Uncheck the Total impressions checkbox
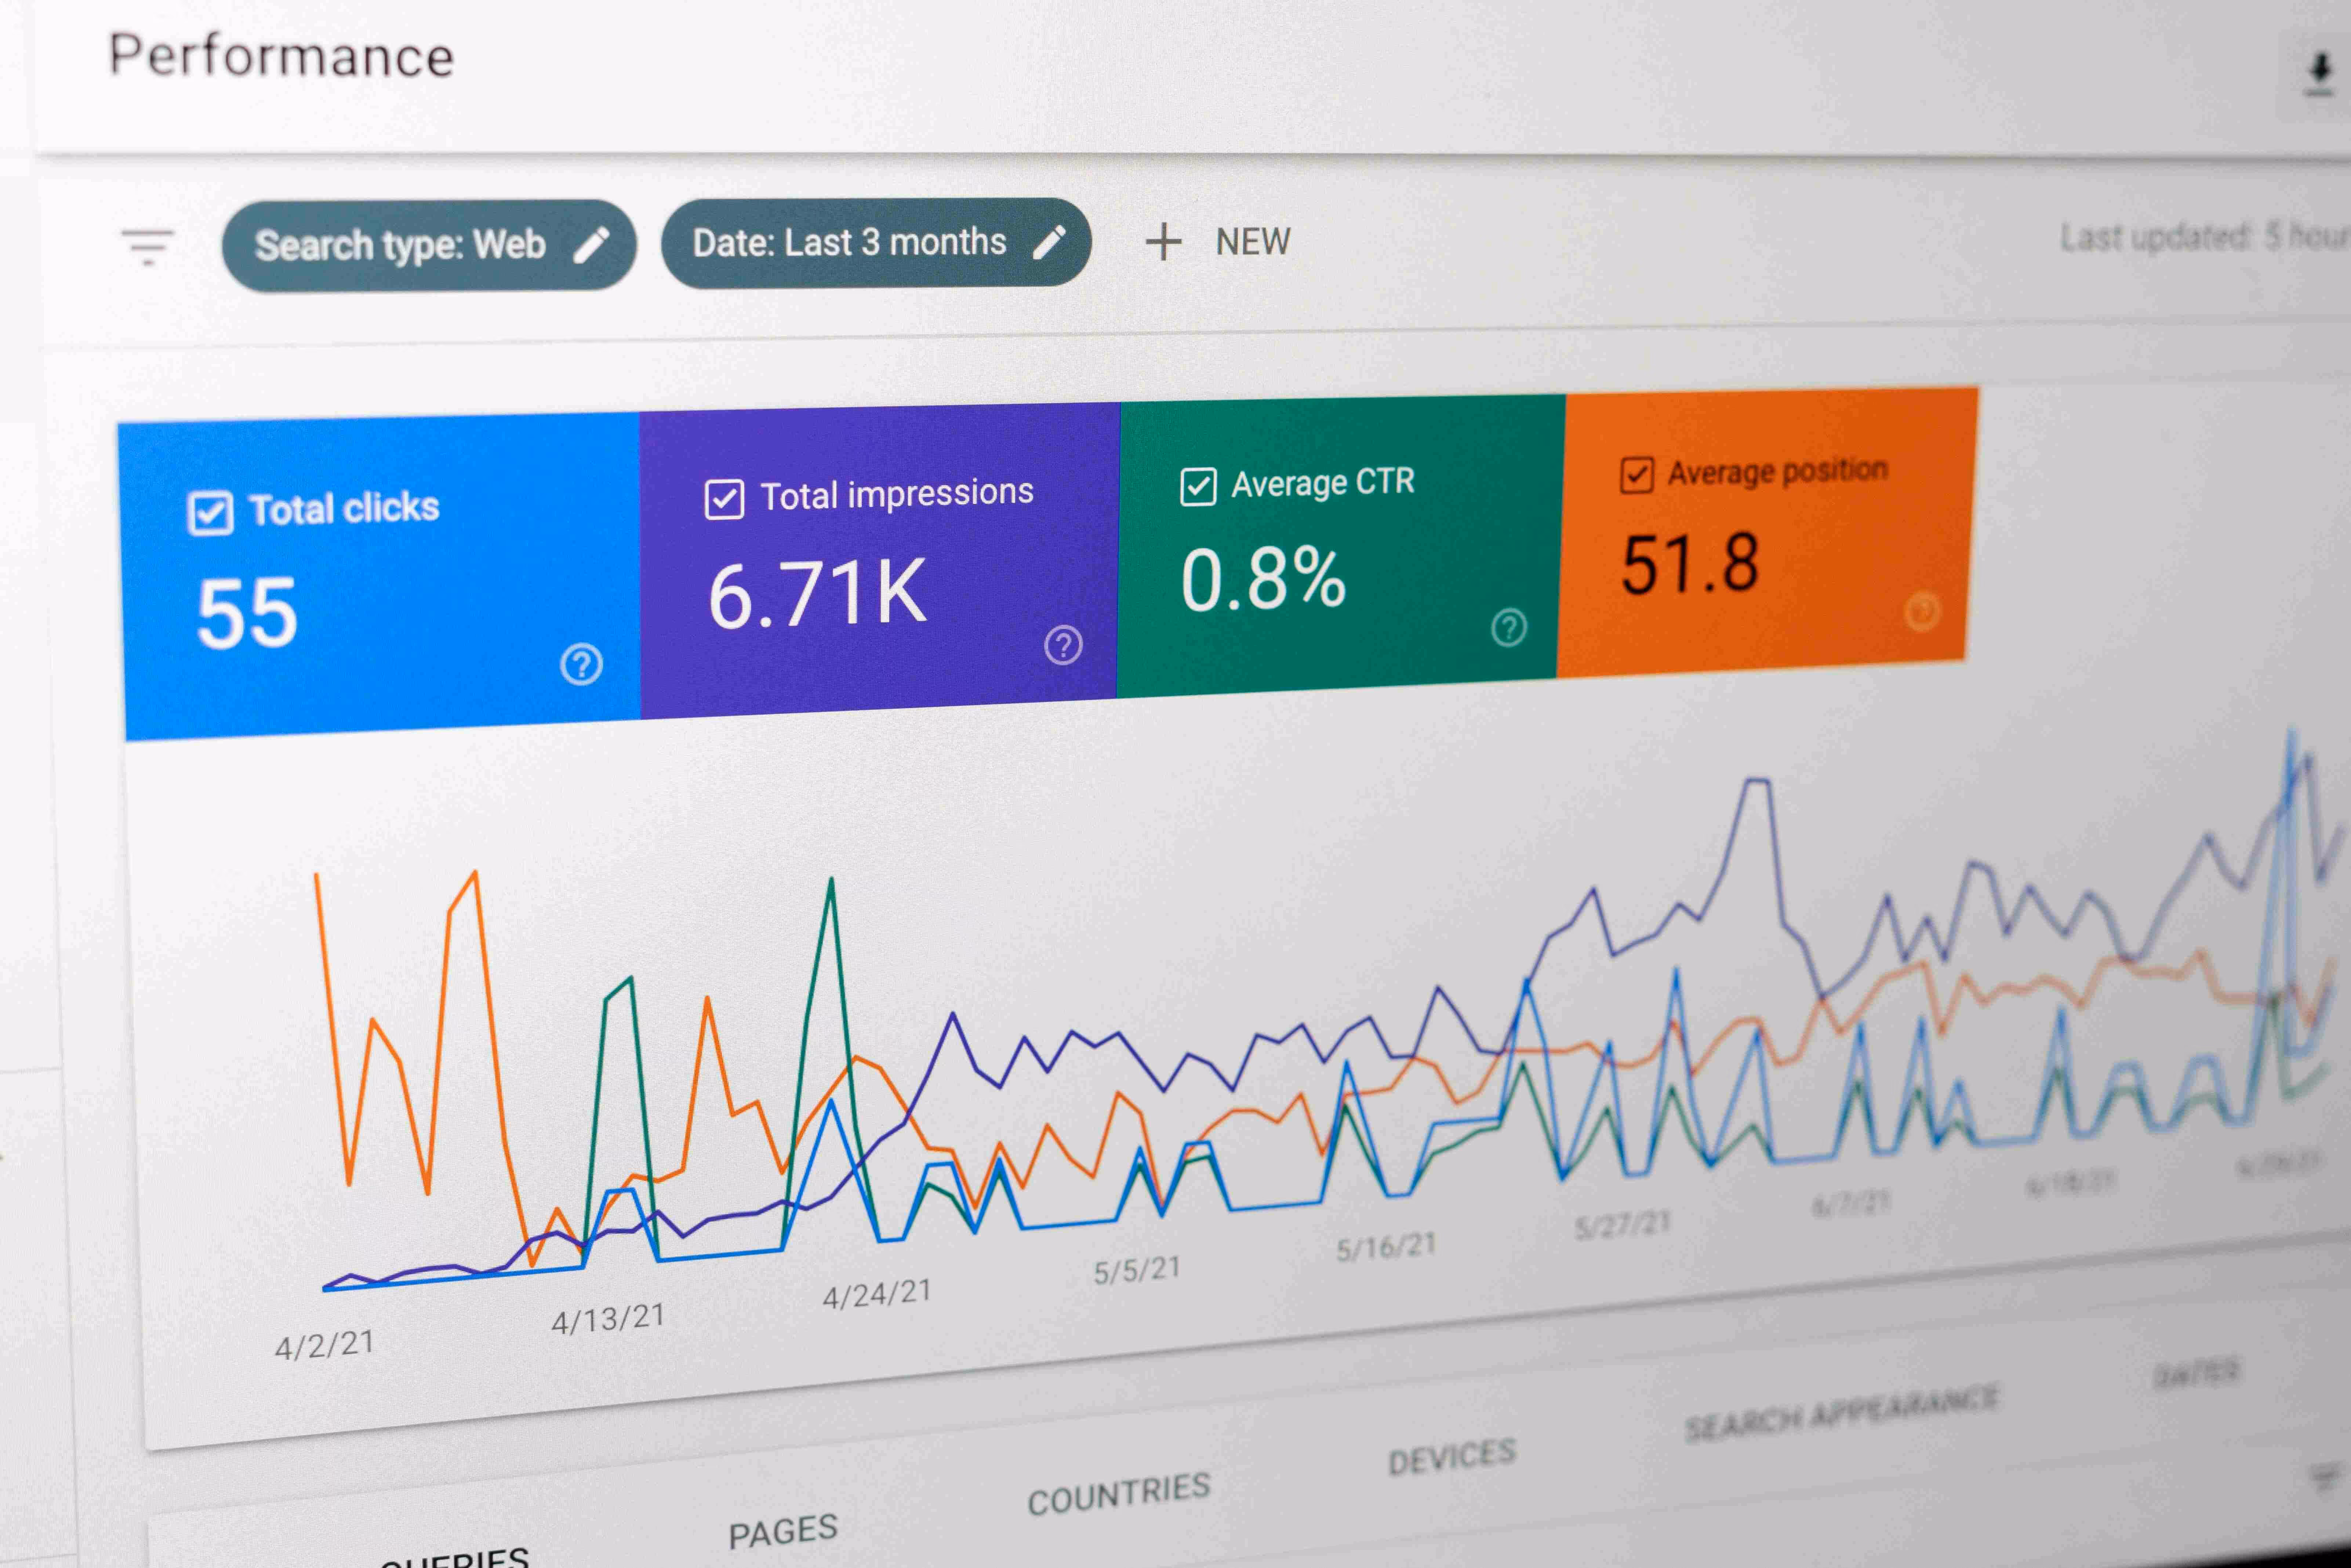Viewport: 2351px width, 1568px height. coord(724,499)
